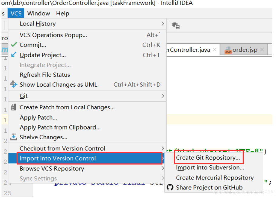Image resolution: width=278 pixels, height=198 pixels.
Task: Select Import into Subversion...
Action: (x=213, y=167)
